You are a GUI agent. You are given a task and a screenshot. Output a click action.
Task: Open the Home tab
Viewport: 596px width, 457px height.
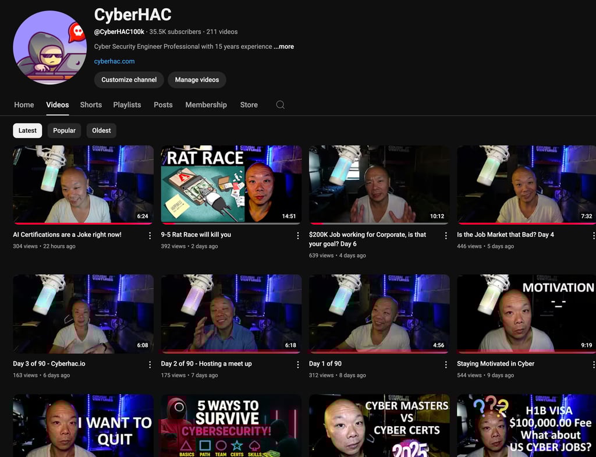coord(24,105)
